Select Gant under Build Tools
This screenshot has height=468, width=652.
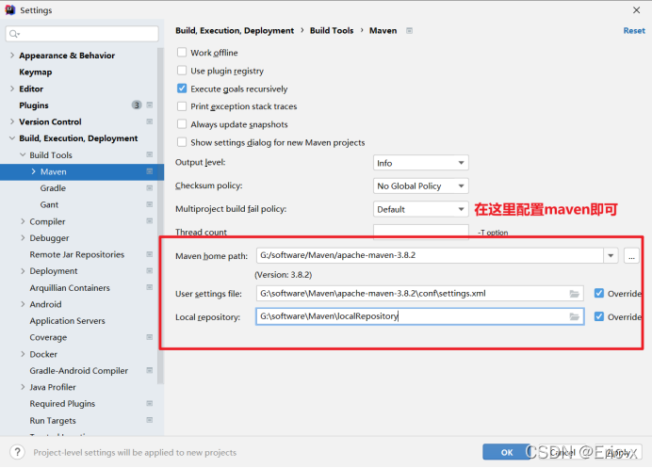[49, 204]
